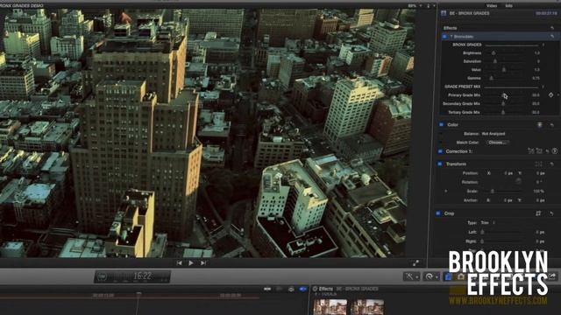Viewport: 561px width, 315px height.
Task: Disable the Crop checkbox
Action: click(x=438, y=213)
